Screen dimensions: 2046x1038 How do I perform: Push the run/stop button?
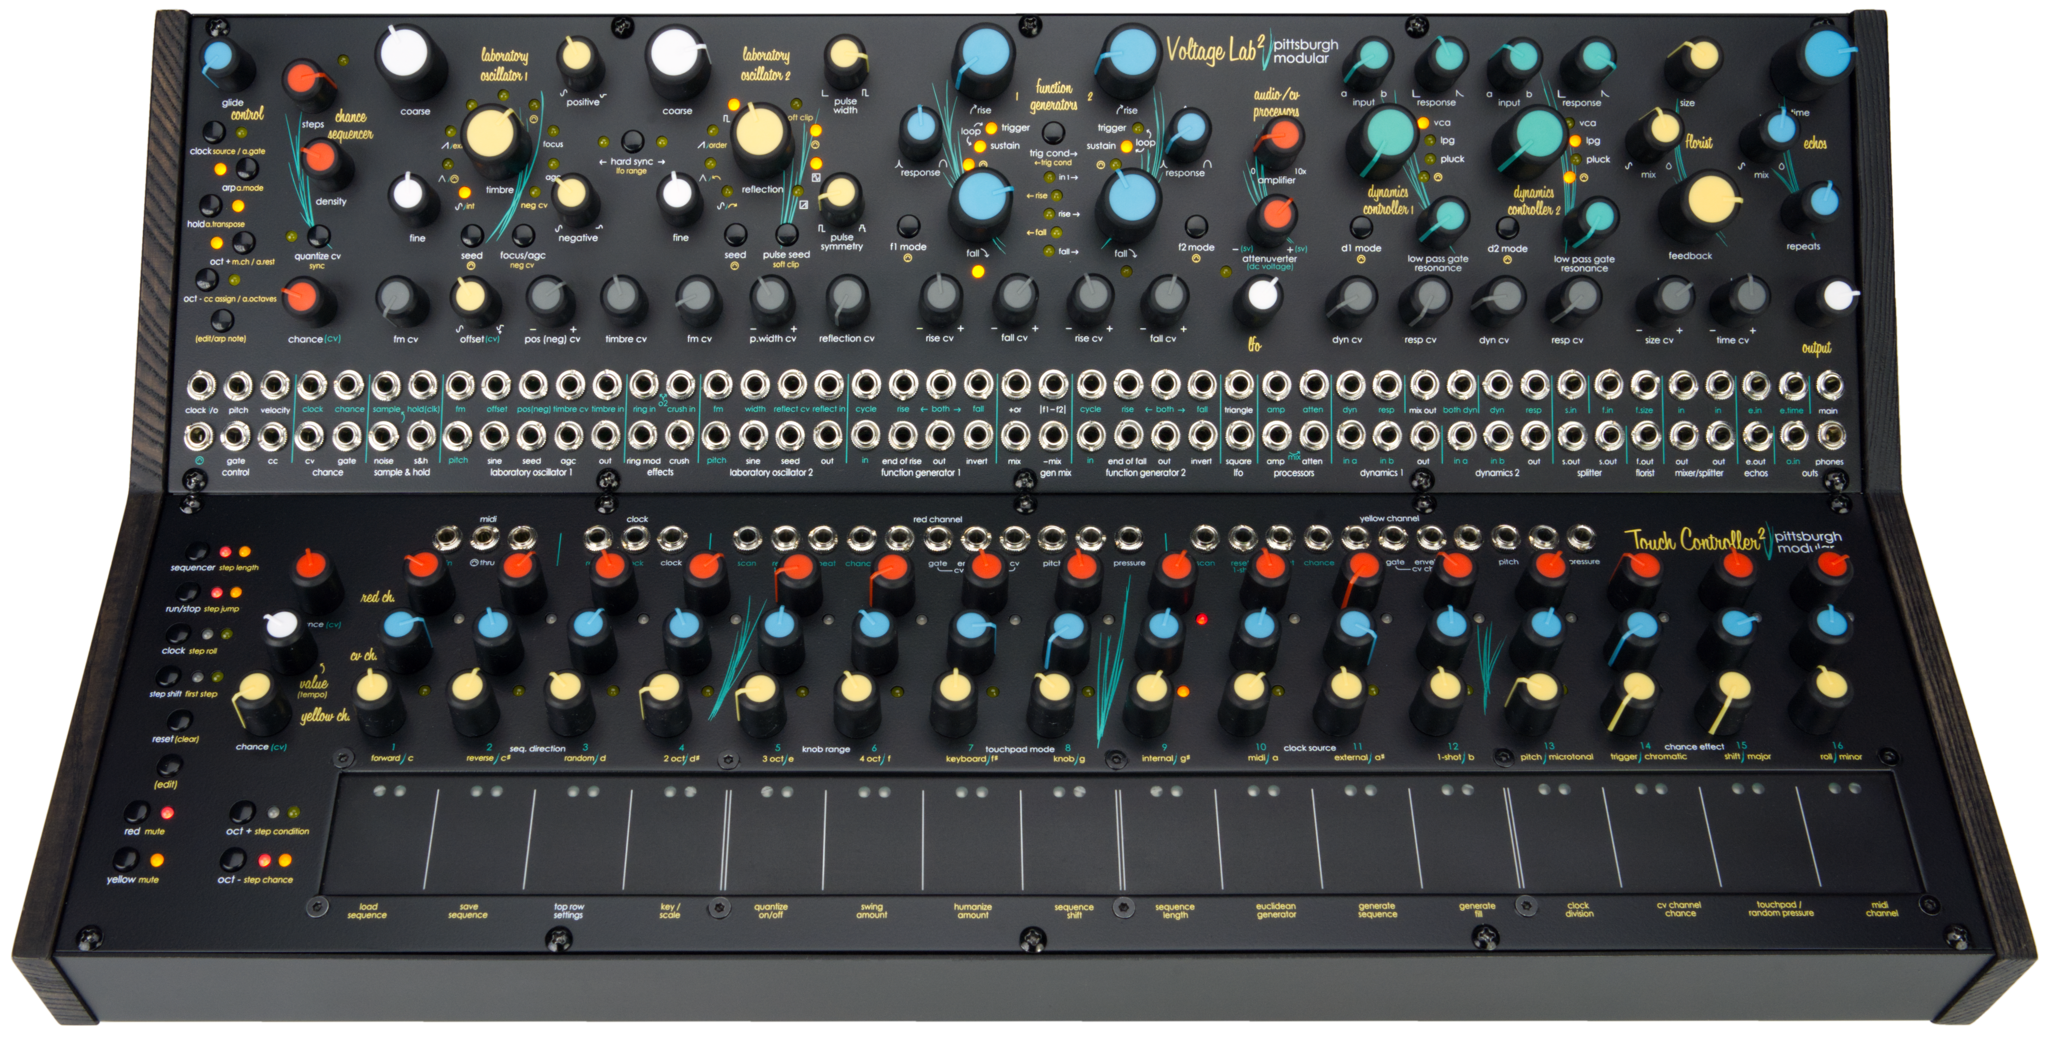(187, 592)
